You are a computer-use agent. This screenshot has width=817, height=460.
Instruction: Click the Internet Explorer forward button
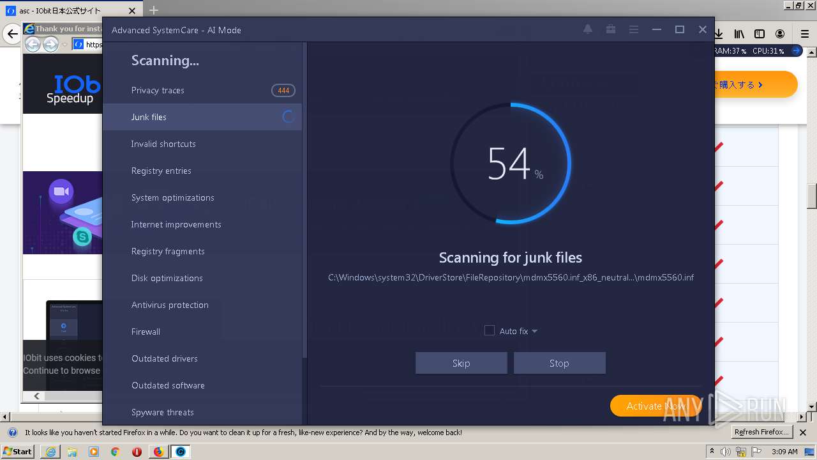coord(51,44)
